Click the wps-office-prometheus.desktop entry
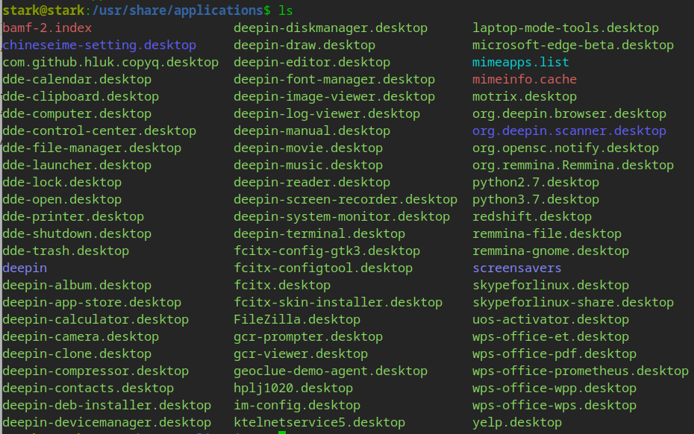 coord(580,371)
